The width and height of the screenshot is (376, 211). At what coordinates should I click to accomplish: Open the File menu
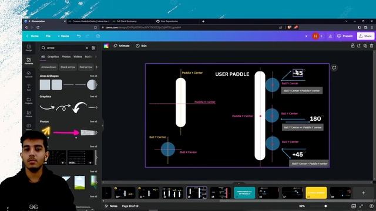click(x=48, y=36)
